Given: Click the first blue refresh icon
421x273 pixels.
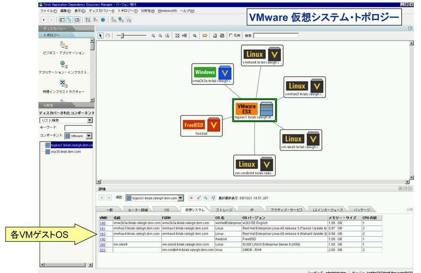Looking at the screenshot, I should point(206,198).
